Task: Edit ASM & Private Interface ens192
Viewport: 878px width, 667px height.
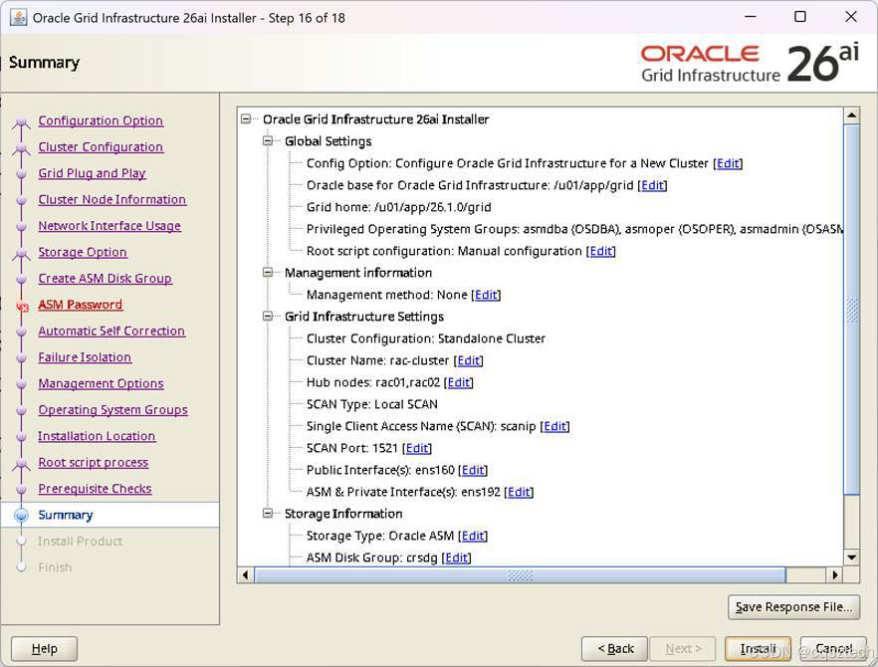Action: pyautogui.click(x=519, y=492)
